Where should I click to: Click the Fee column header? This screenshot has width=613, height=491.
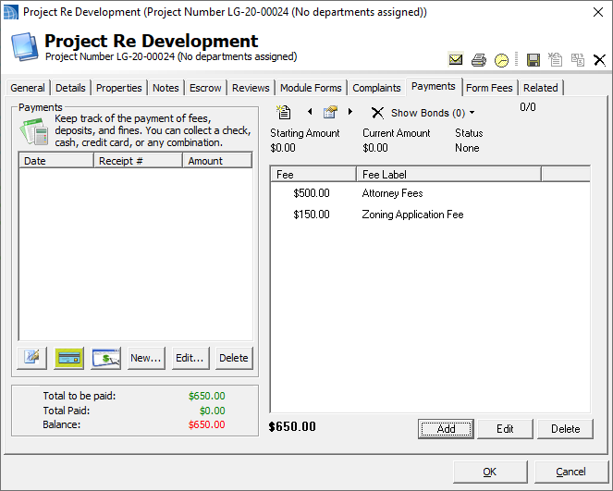[313, 175]
